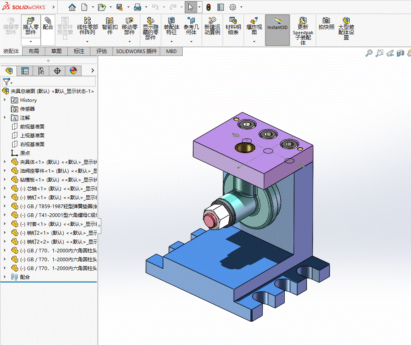Open DimXpertManager crosshair tab icon
Image resolution: width=411 pixels, height=345 pixels.
coord(57,70)
